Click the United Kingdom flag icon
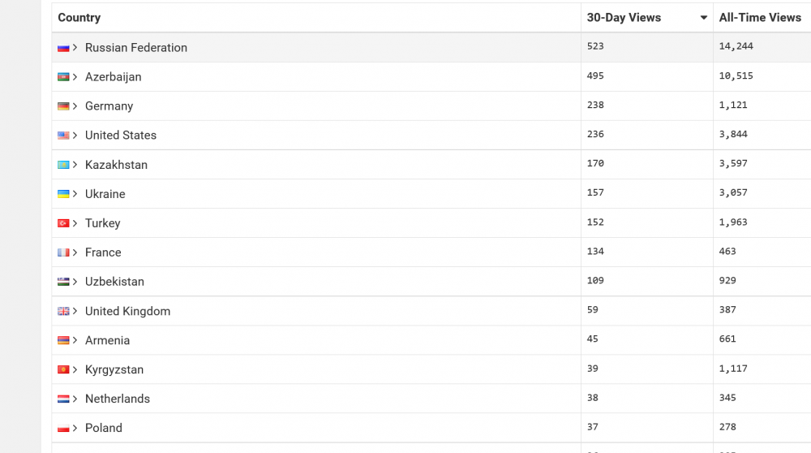811x453 pixels. click(x=63, y=311)
